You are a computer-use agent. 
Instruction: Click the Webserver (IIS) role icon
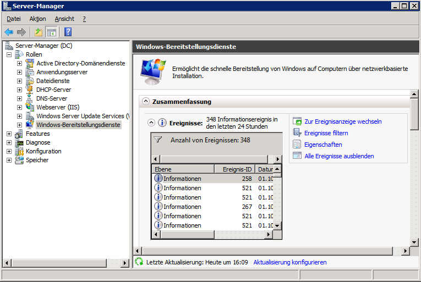[30, 107]
